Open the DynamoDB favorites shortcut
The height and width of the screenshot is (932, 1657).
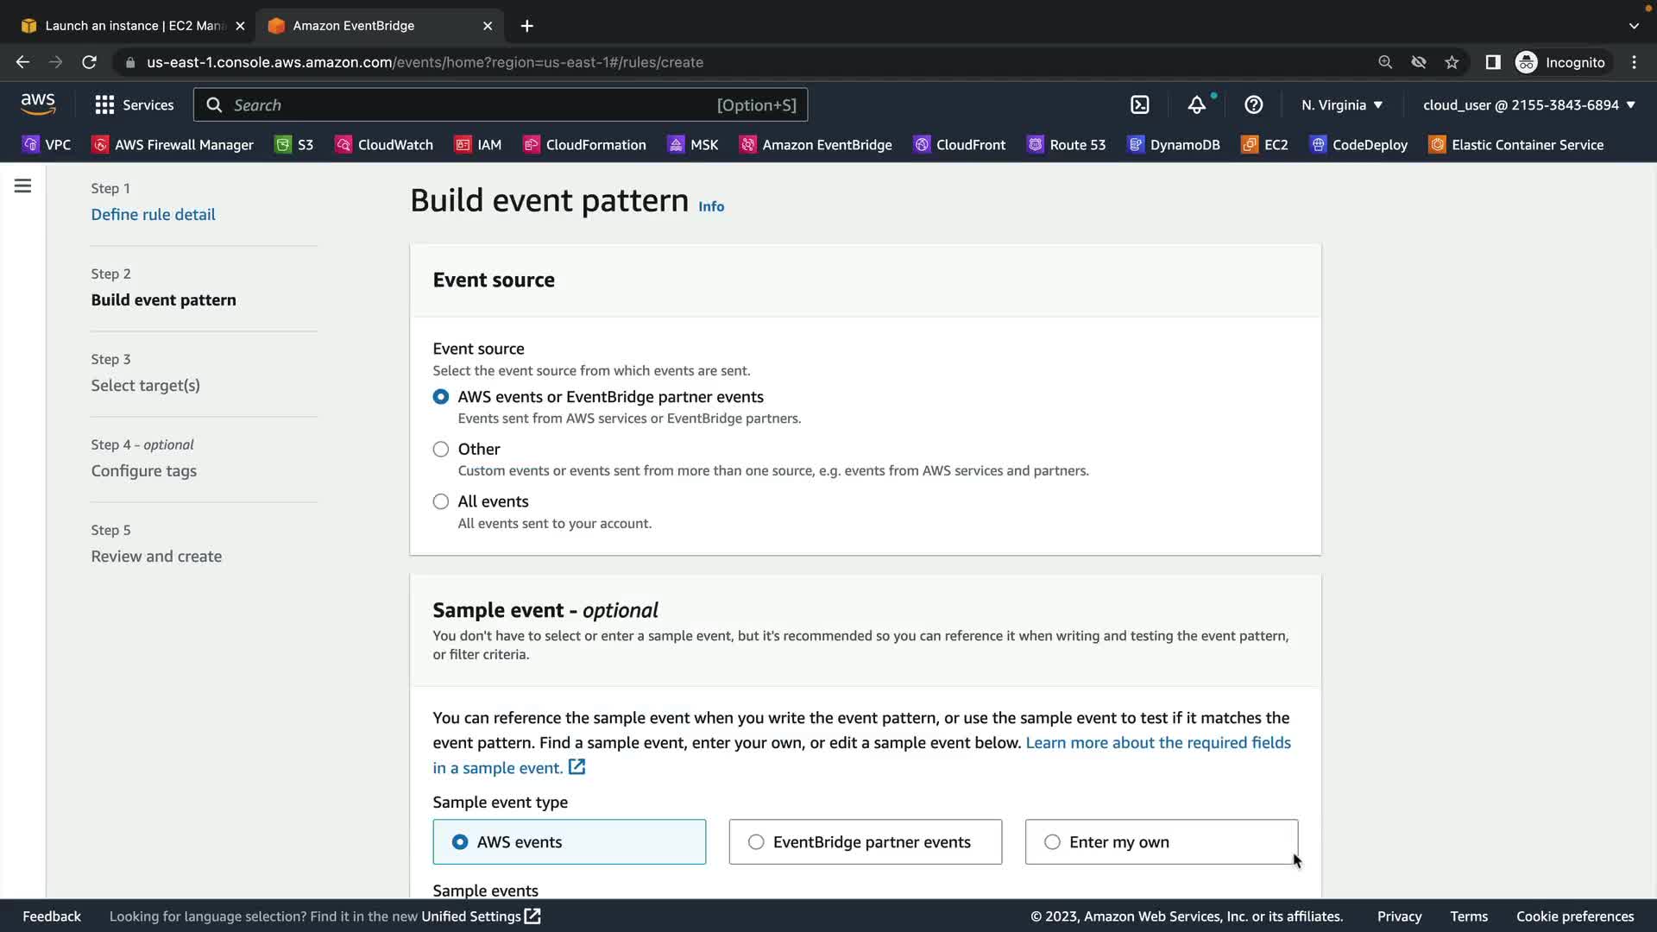[1174, 145]
